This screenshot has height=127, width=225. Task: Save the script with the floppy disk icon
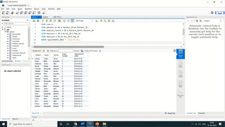click(38, 21)
